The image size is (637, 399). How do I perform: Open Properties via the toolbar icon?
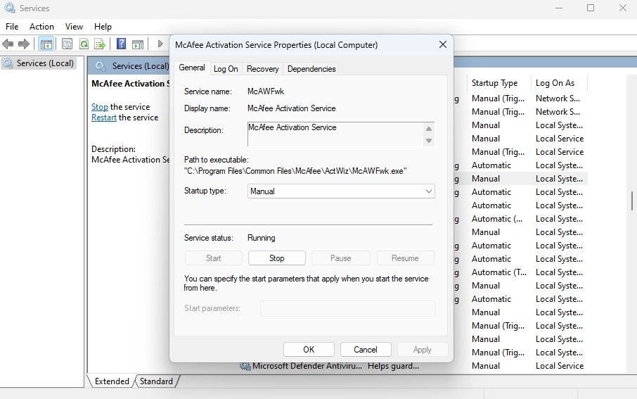pyautogui.click(x=67, y=44)
